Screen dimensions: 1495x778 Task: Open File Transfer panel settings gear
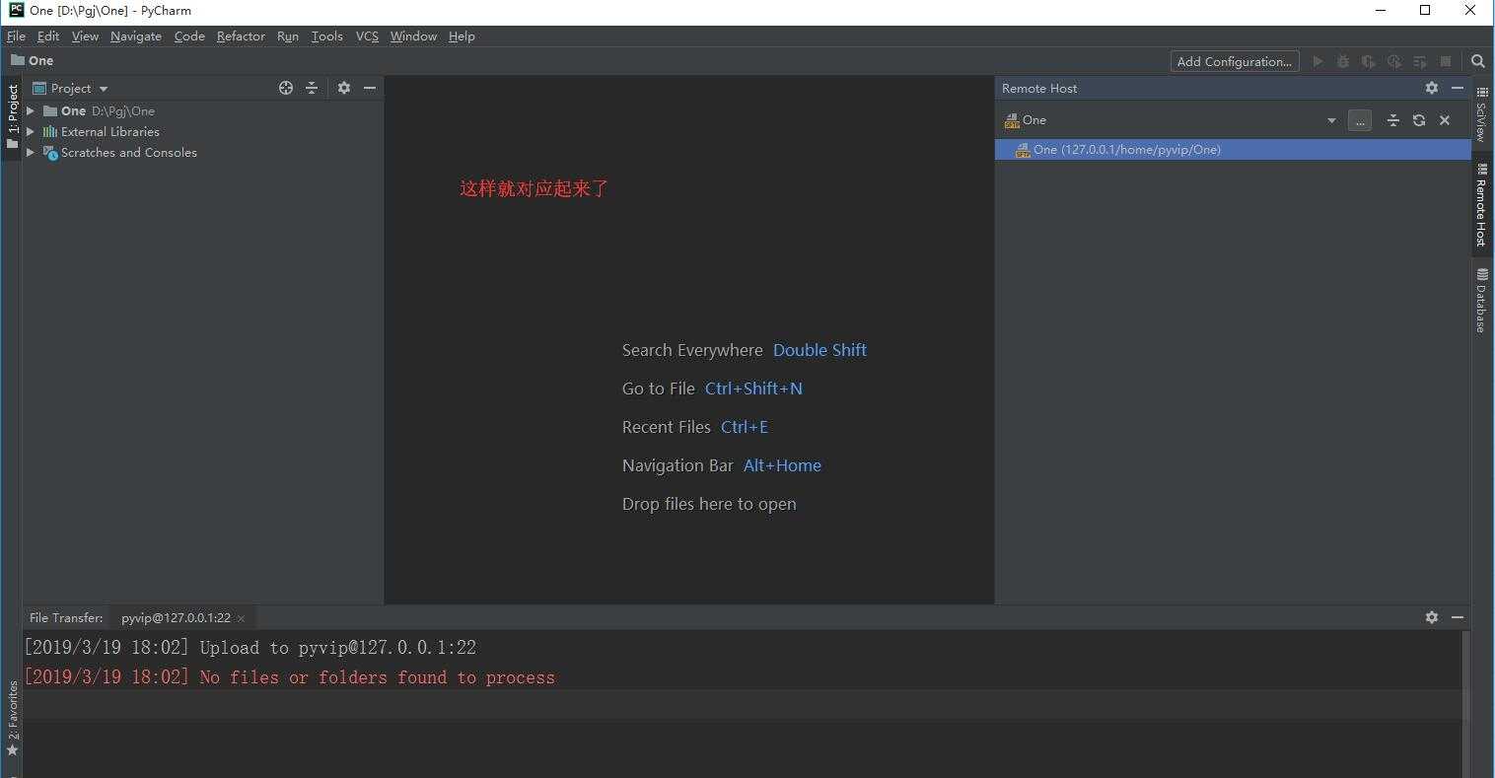1432,617
